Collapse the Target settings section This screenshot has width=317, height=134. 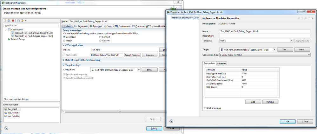(x=64, y=65)
